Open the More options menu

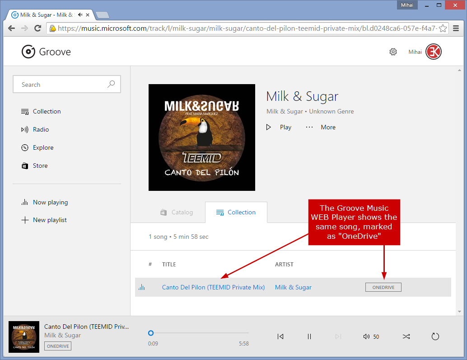[x=321, y=127]
